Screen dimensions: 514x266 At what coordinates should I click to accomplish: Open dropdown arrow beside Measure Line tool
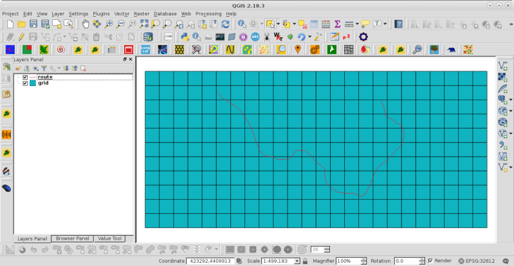coord(356,24)
